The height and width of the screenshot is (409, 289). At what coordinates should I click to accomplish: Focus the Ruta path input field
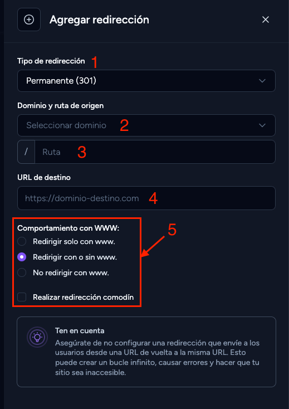pos(155,152)
